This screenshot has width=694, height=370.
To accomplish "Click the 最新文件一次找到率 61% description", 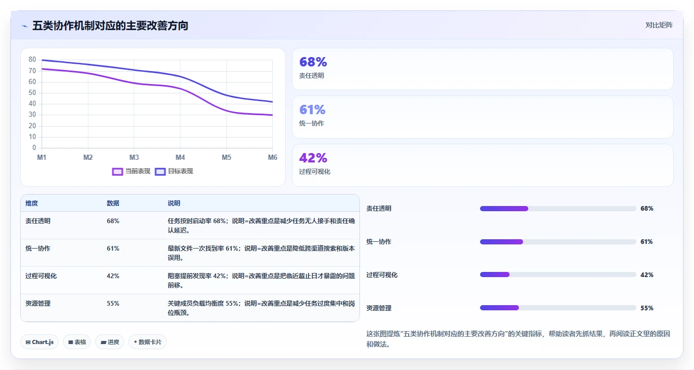I will click(261, 253).
